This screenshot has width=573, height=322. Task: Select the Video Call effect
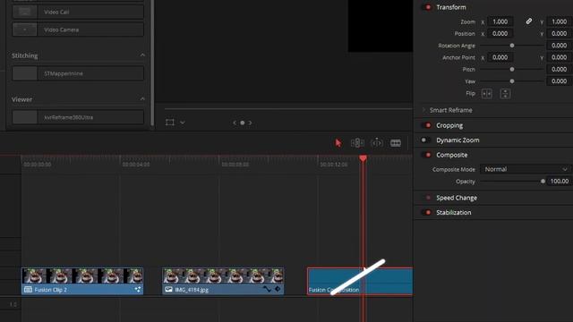78,12
